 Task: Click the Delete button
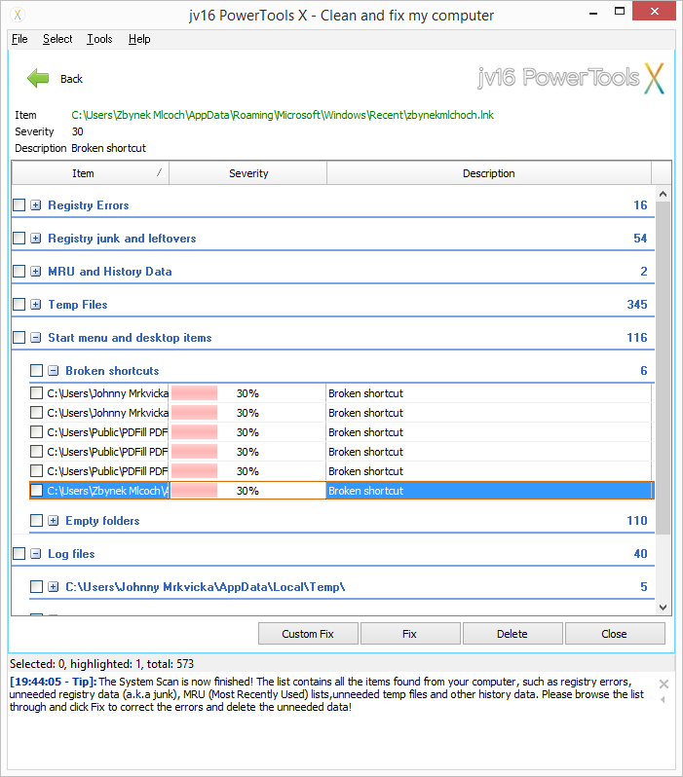click(x=512, y=634)
